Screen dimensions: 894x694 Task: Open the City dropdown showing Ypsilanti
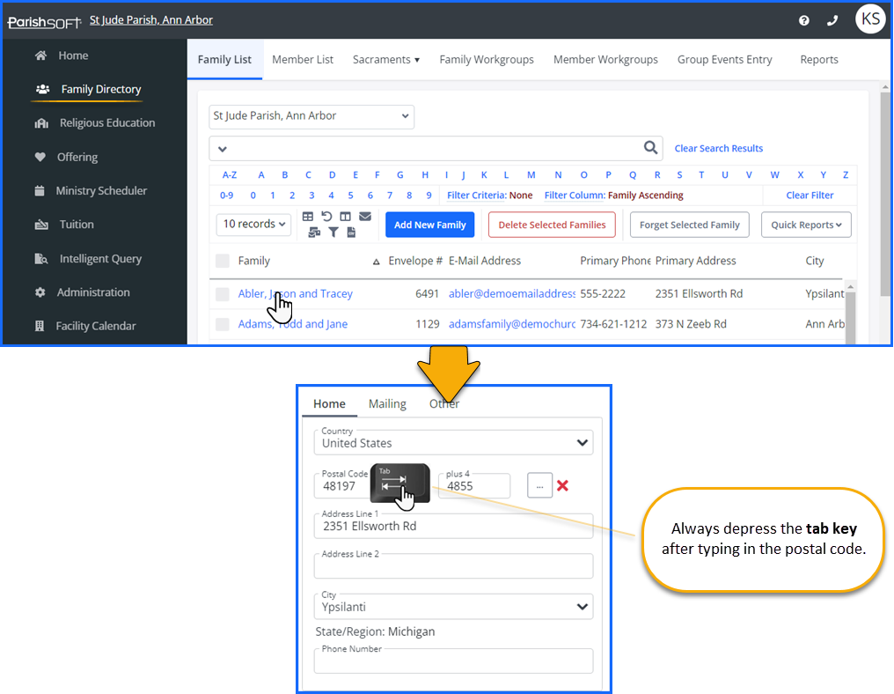pyautogui.click(x=453, y=607)
